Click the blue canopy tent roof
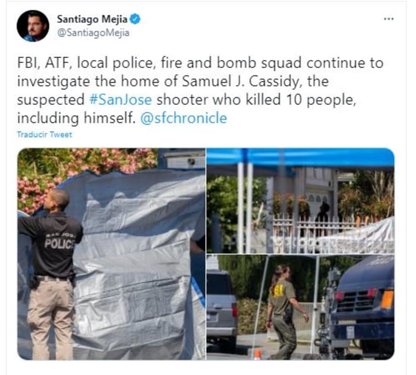Viewport: 416px width, 375px height. [300, 158]
